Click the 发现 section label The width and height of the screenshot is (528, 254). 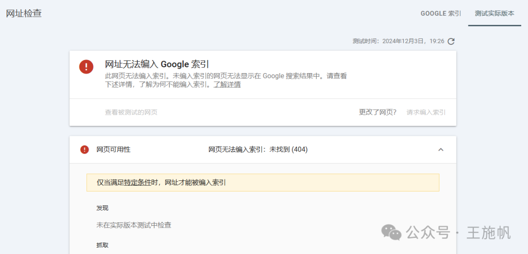click(x=102, y=208)
